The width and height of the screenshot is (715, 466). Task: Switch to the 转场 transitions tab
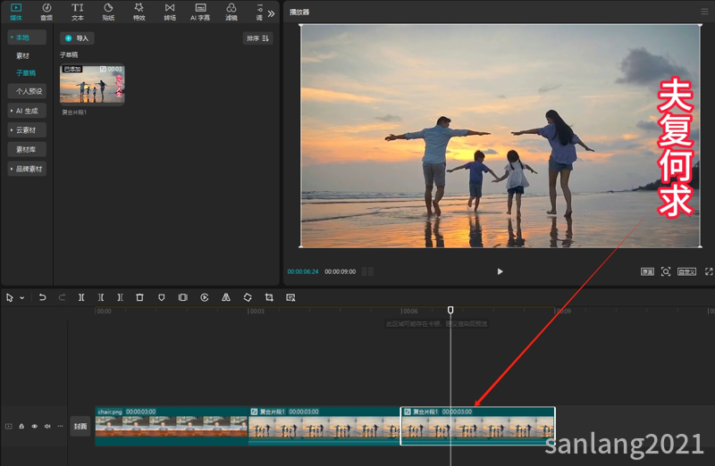(x=170, y=12)
